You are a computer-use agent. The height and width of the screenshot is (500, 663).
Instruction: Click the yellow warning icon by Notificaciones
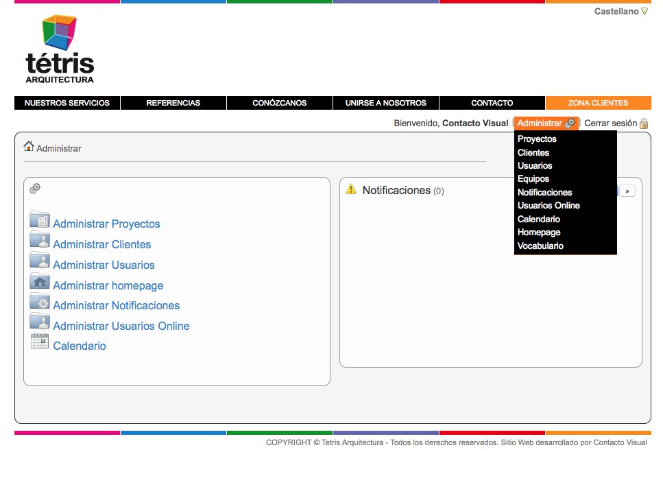click(351, 189)
